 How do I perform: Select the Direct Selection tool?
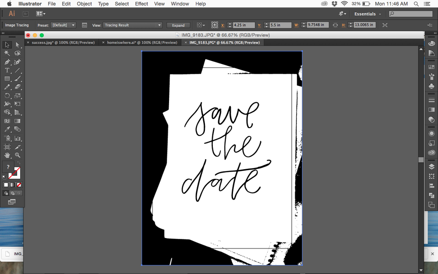pos(18,45)
